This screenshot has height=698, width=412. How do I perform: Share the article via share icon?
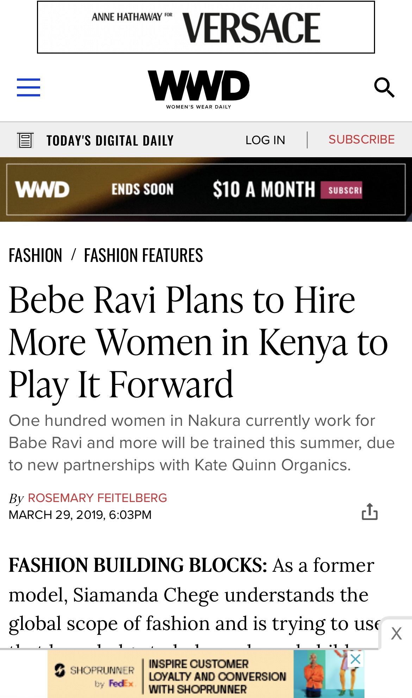pos(370,512)
